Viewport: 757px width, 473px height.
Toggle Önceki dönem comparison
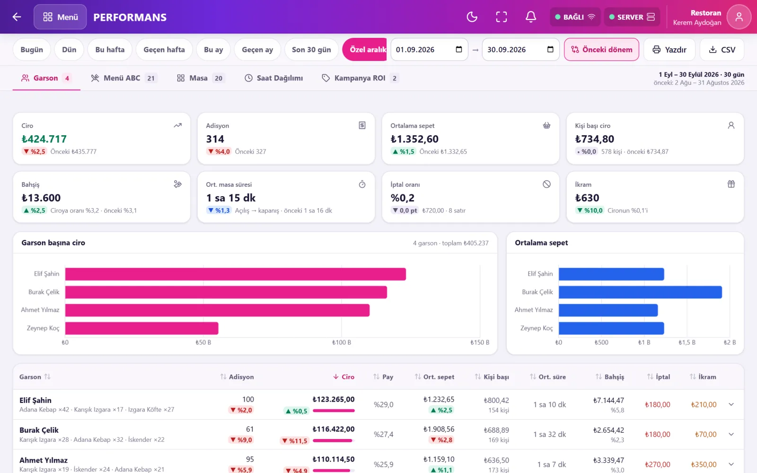601,50
